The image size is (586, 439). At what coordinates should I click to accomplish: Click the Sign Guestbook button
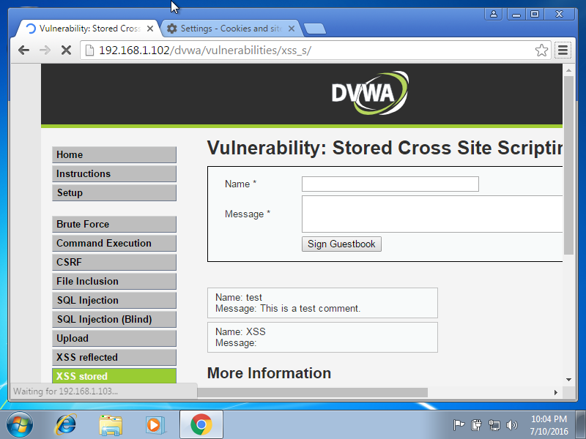click(x=341, y=244)
